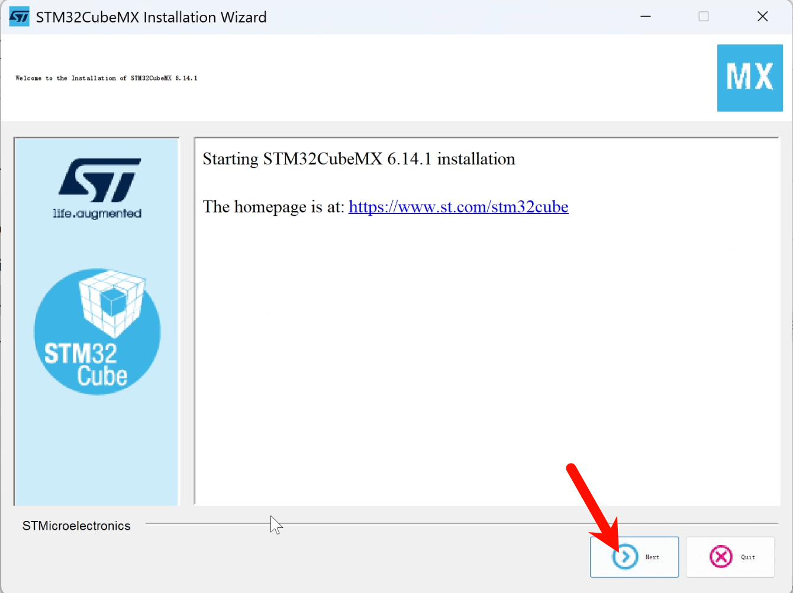Click the "STM32CubeMX Installation Wizard" title text
The height and width of the screenshot is (593, 793).
[151, 17]
